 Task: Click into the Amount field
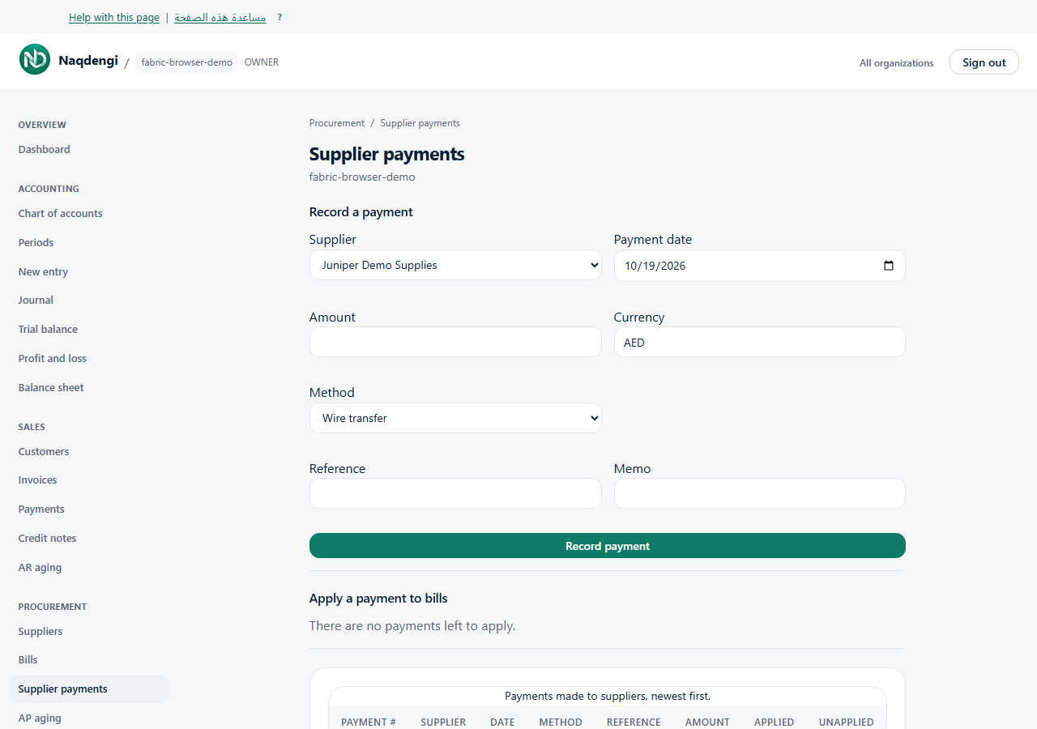455,342
